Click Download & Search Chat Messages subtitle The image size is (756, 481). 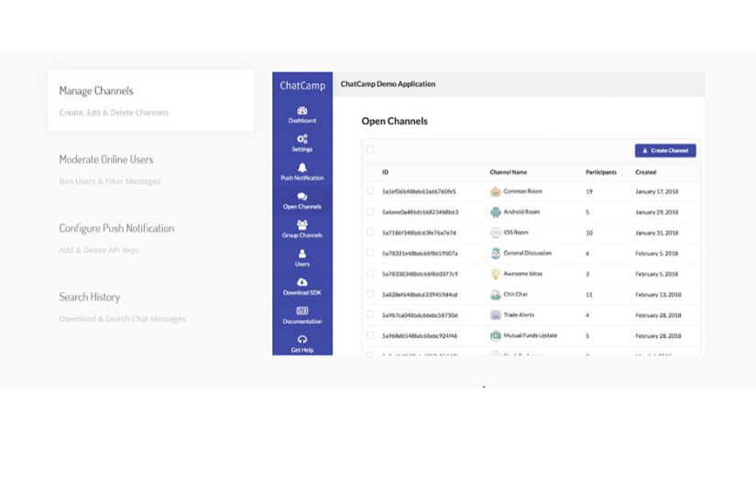pos(123,319)
